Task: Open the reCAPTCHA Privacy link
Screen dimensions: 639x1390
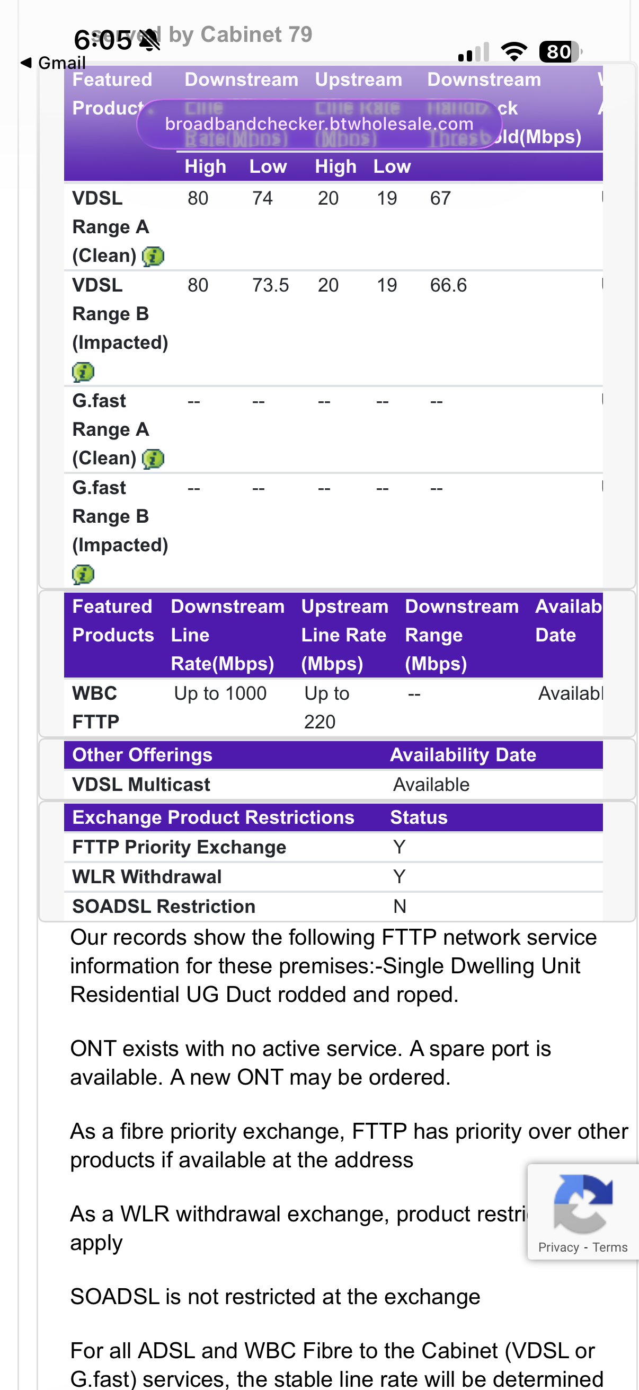Action: click(x=558, y=1247)
